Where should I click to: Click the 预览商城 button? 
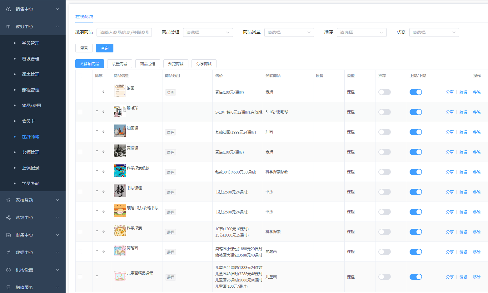coord(176,64)
